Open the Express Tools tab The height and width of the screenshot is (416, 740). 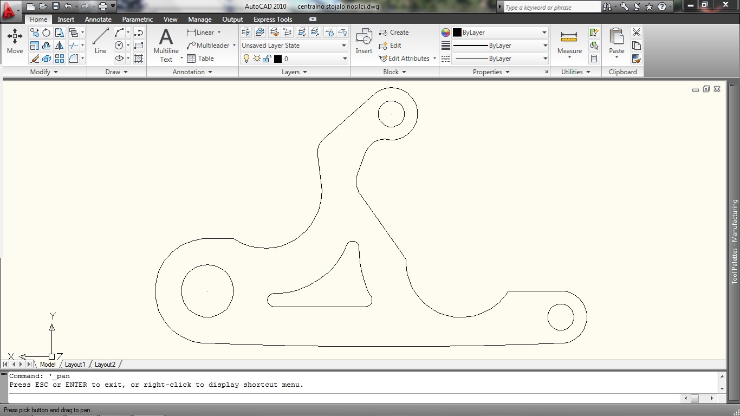click(273, 19)
